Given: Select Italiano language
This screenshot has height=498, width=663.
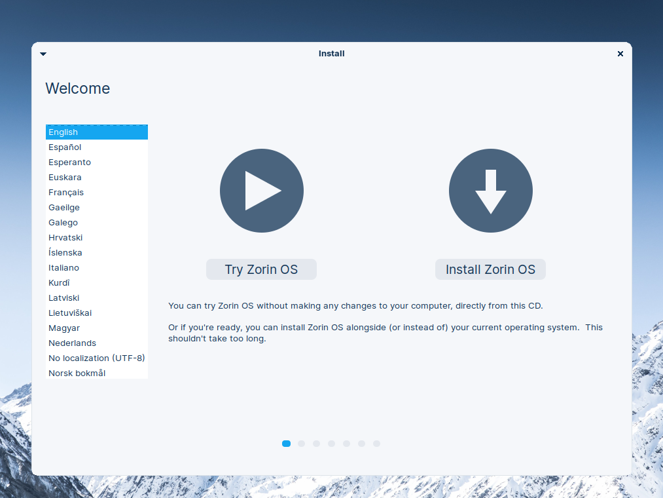Looking at the screenshot, I should (97, 267).
